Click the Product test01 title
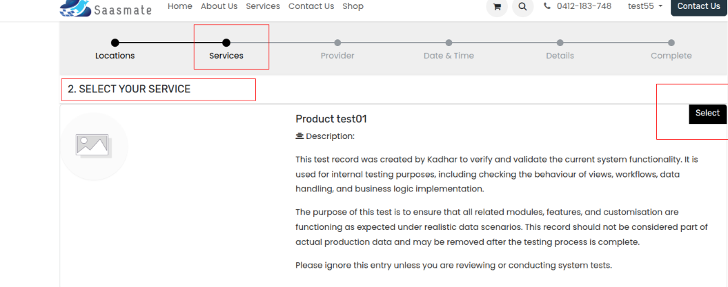 331,118
